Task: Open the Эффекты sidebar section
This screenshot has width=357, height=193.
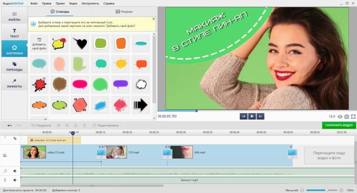Action: point(14,83)
